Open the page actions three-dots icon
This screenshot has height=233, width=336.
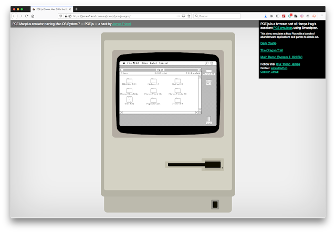coord(178,16)
